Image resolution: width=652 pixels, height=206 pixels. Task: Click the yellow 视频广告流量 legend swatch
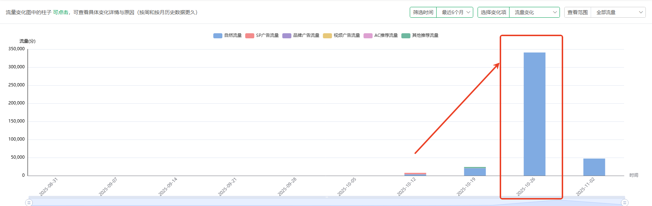point(327,35)
